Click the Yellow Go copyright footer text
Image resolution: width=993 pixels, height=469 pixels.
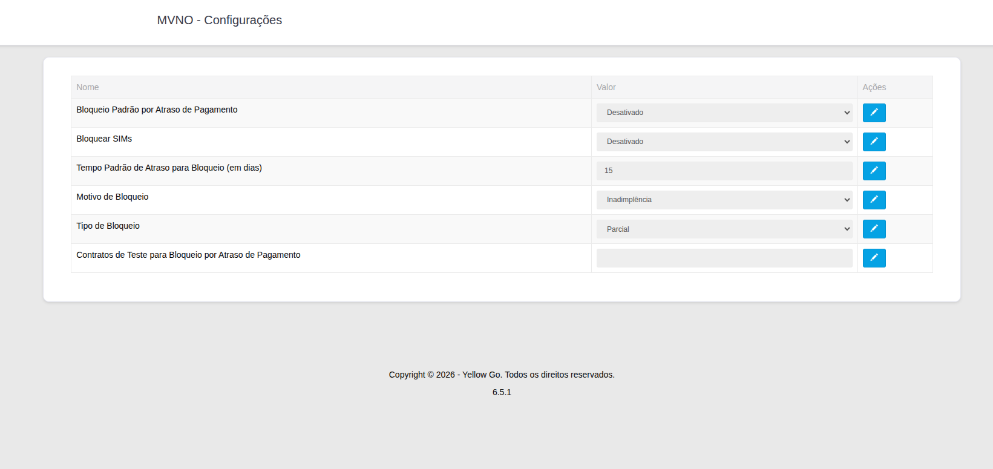click(501, 375)
